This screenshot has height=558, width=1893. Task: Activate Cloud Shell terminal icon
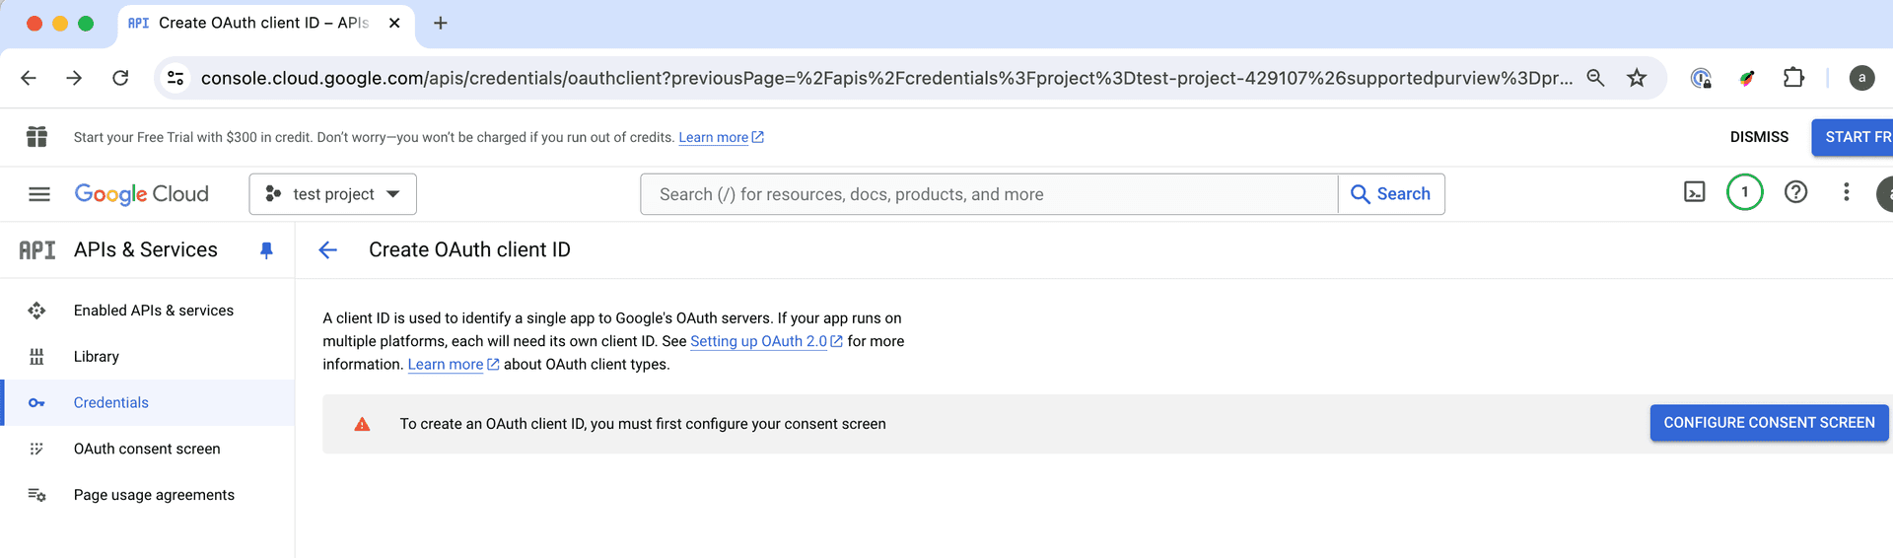1694,192
